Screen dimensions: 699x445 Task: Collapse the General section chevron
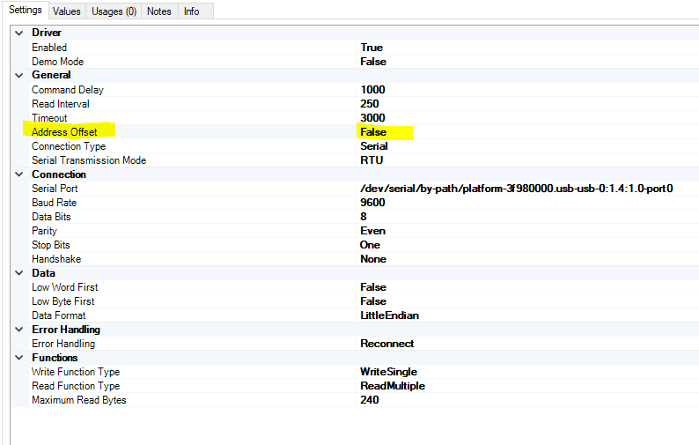[x=18, y=76]
